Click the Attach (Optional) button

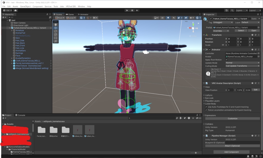232,146
